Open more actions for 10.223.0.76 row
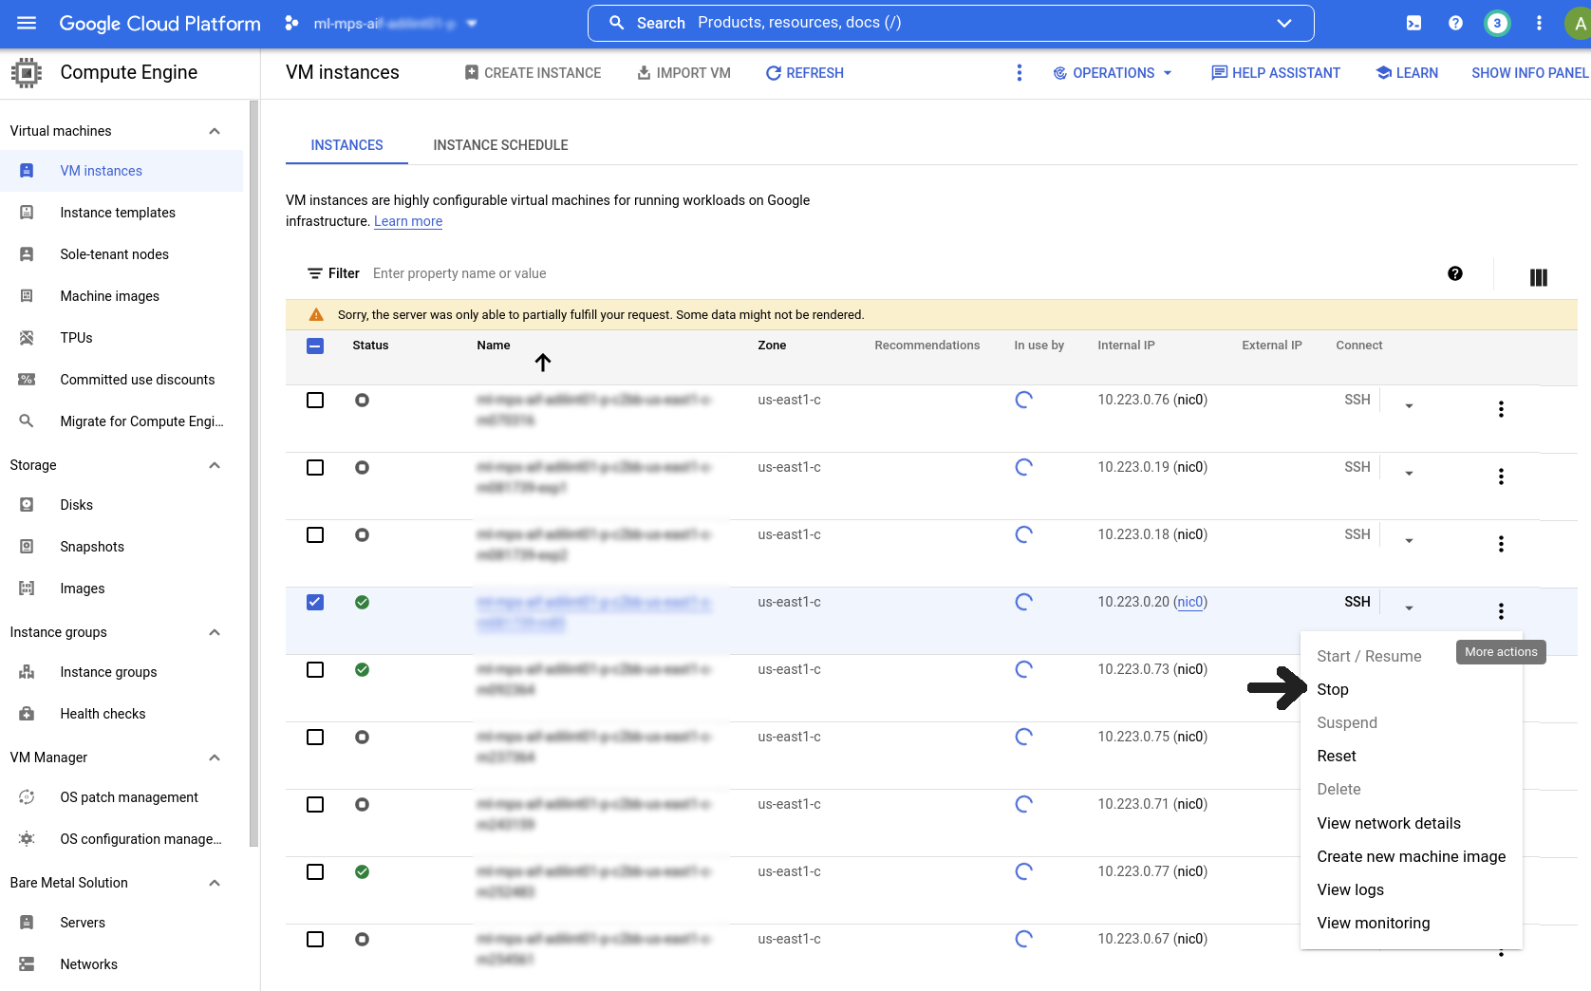 coord(1501,409)
